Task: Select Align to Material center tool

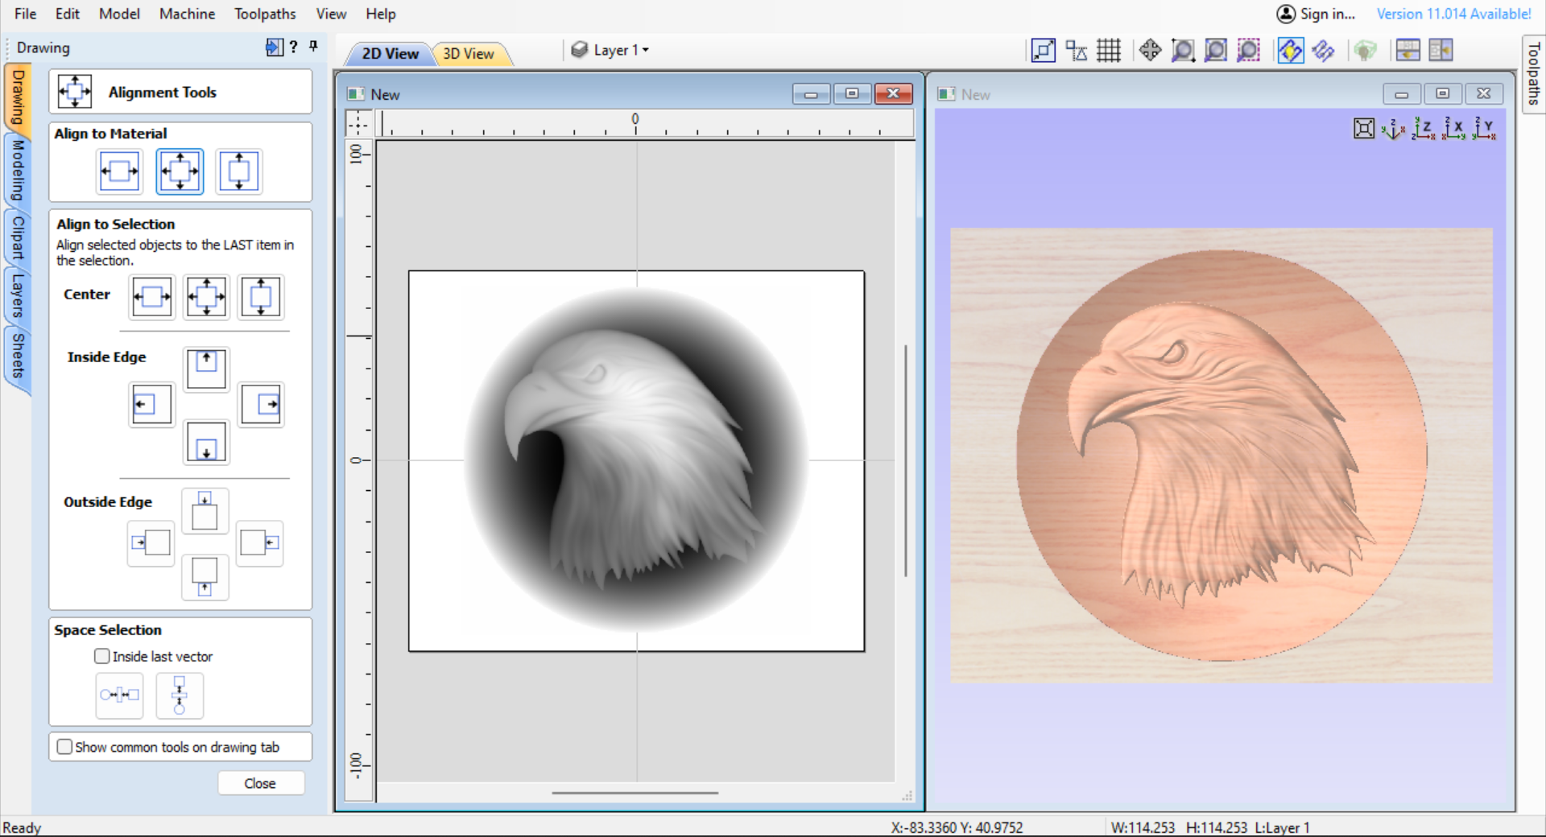Action: click(x=180, y=171)
